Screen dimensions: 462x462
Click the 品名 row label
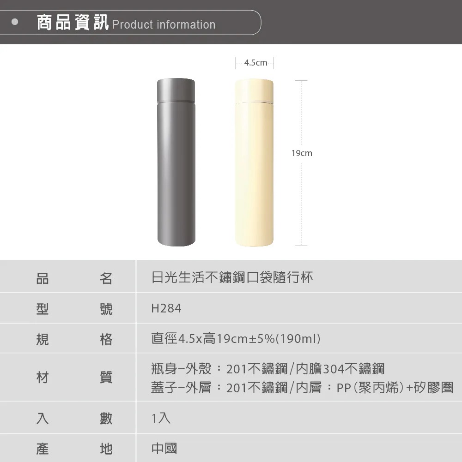pos(74,278)
